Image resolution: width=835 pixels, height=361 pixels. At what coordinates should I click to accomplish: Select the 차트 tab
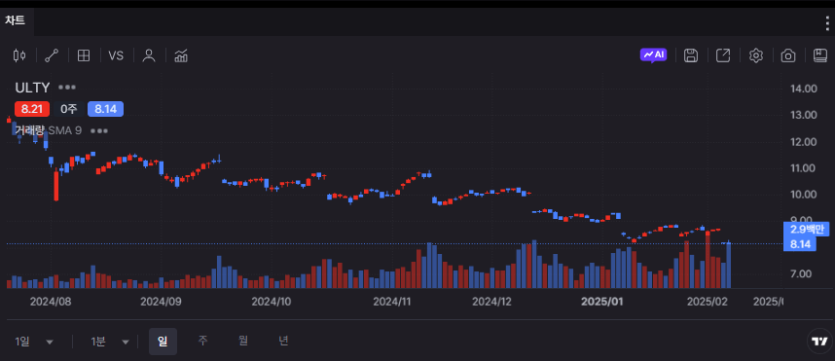15,21
